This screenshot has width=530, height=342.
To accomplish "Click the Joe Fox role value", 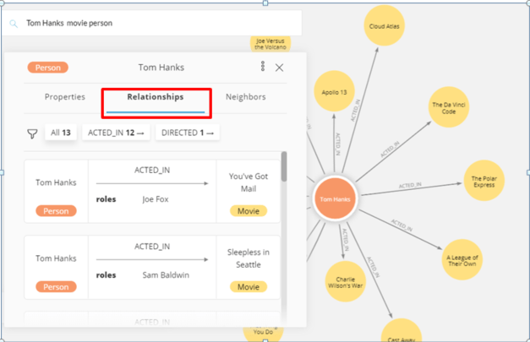I will 156,199.
